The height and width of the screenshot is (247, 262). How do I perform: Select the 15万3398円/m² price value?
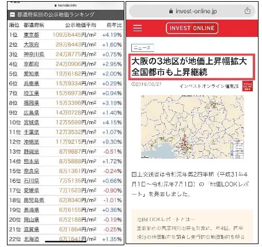[x=76, y=103]
